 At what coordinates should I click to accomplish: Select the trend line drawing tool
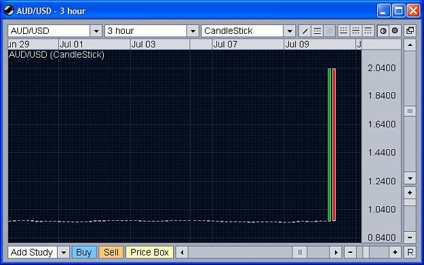click(x=305, y=31)
